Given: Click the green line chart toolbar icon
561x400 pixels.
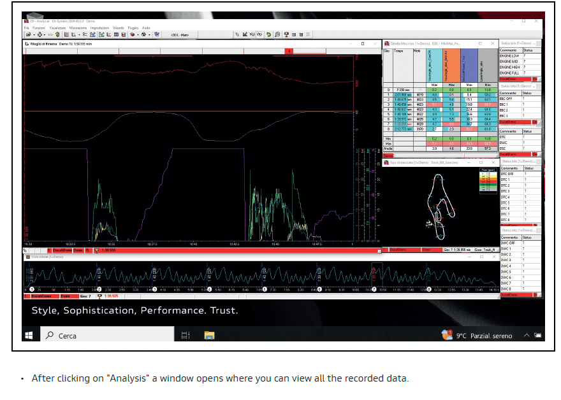Looking at the screenshot, I should coord(101,34).
